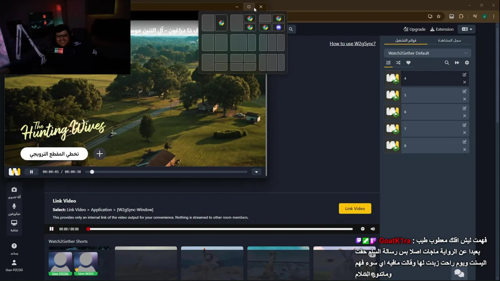500x281 pixels.
Task: Click تخطي المقطع الترويجي skip promo button
Action: pyautogui.click(x=54, y=154)
